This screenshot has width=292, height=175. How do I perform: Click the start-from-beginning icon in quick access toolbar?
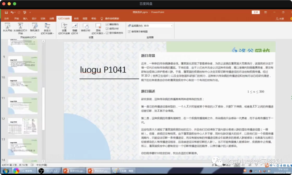click(x=25, y=12)
